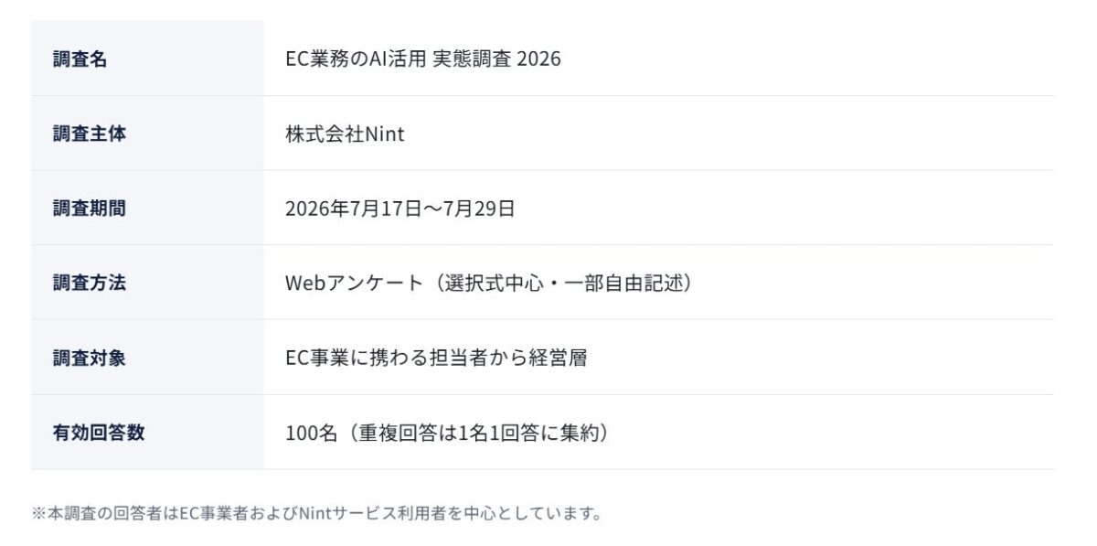Click the 調査方法 row label

click(90, 284)
